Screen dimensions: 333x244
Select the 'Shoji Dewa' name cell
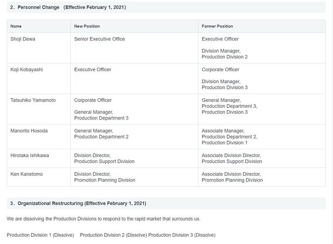point(22,39)
